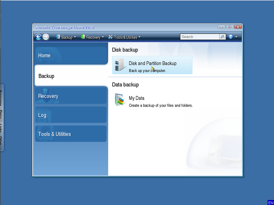Viewport: 274px width, 205px height.
Task: Open the Links side panel tab
Action: pyautogui.click(x=1, y=128)
